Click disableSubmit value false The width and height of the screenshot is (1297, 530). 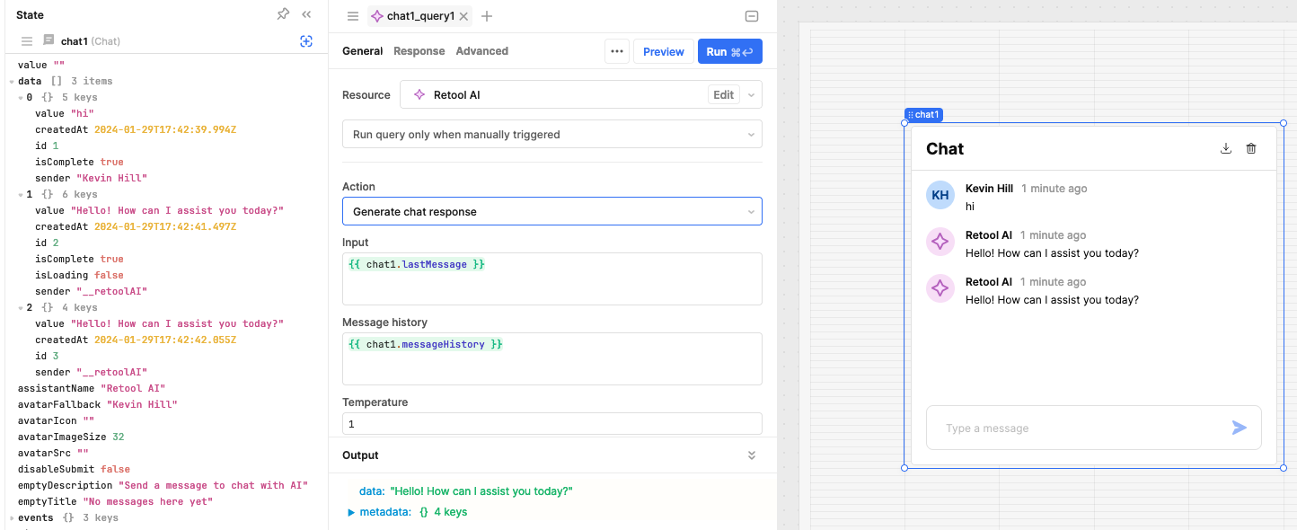(x=116, y=469)
